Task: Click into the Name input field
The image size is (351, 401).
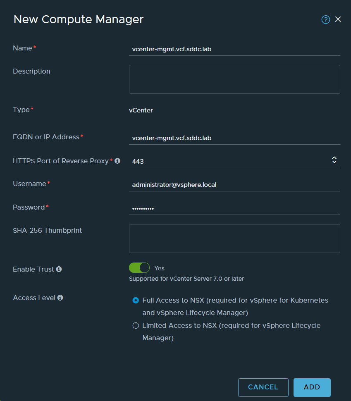Action: (x=234, y=48)
